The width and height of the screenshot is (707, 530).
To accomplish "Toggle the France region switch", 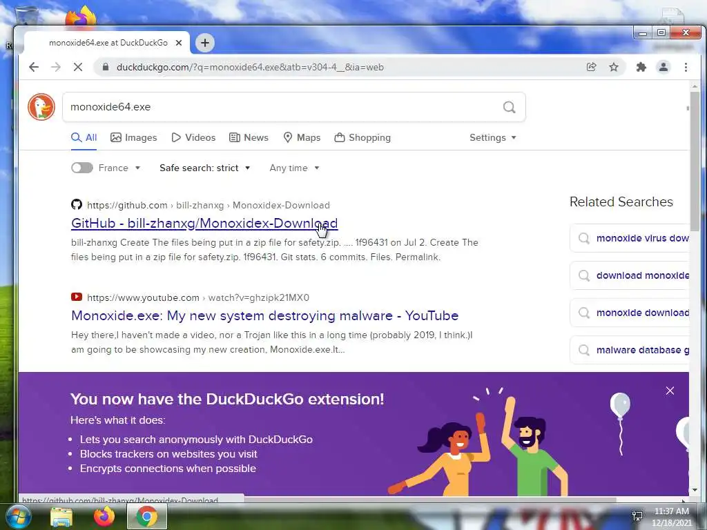I will [x=82, y=168].
